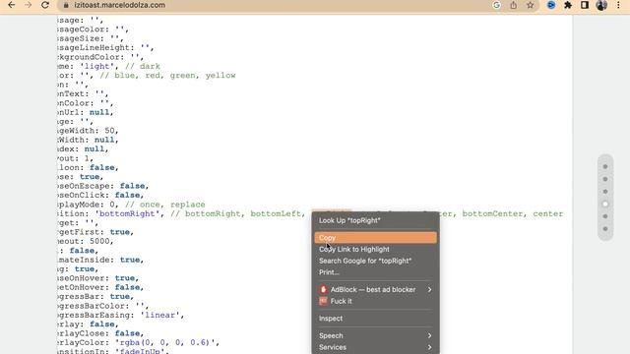
Task: Bookmark this page with the star icon
Action: [531, 5]
